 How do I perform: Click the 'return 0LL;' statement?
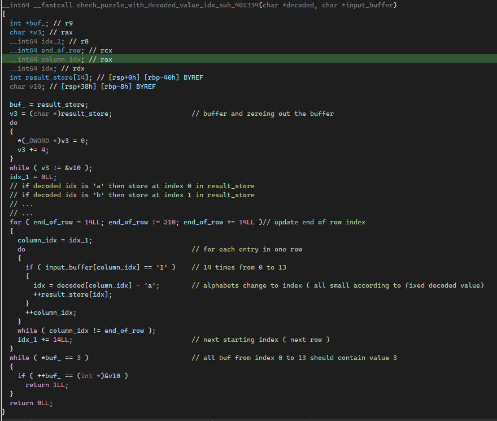(x=31, y=403)
